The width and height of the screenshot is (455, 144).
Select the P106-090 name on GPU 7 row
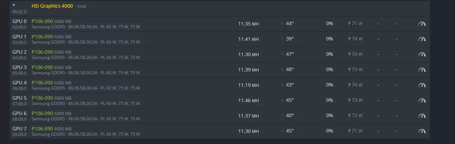[x=42, y=129]
